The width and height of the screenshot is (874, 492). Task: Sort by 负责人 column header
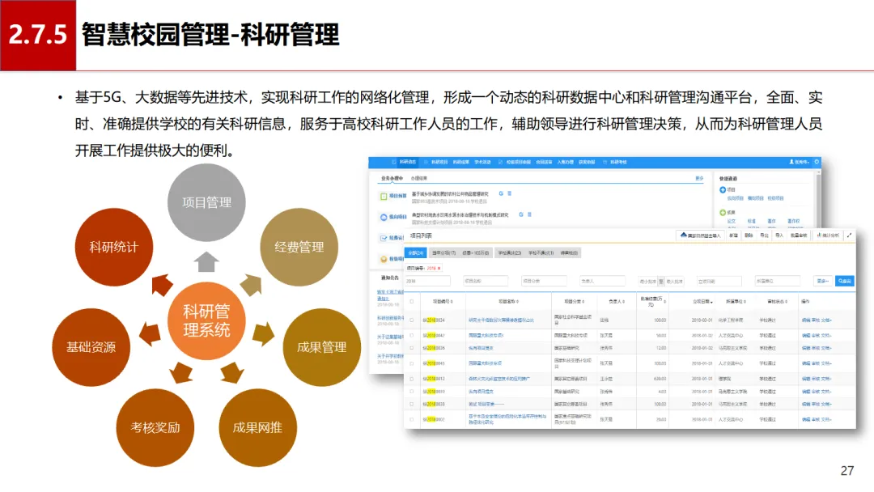(x=617, y=302)
